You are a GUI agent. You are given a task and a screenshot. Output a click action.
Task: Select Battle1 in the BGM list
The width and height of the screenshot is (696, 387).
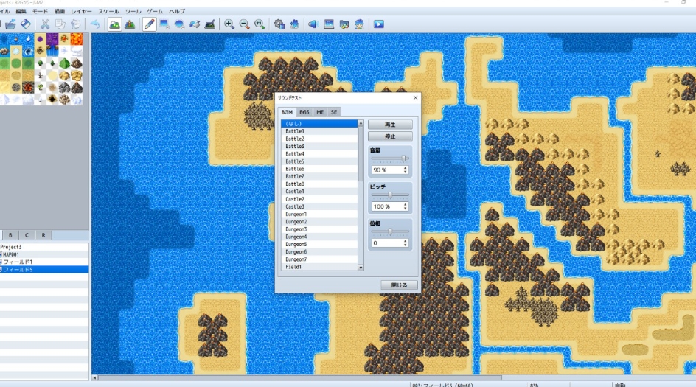pos(319,131)
